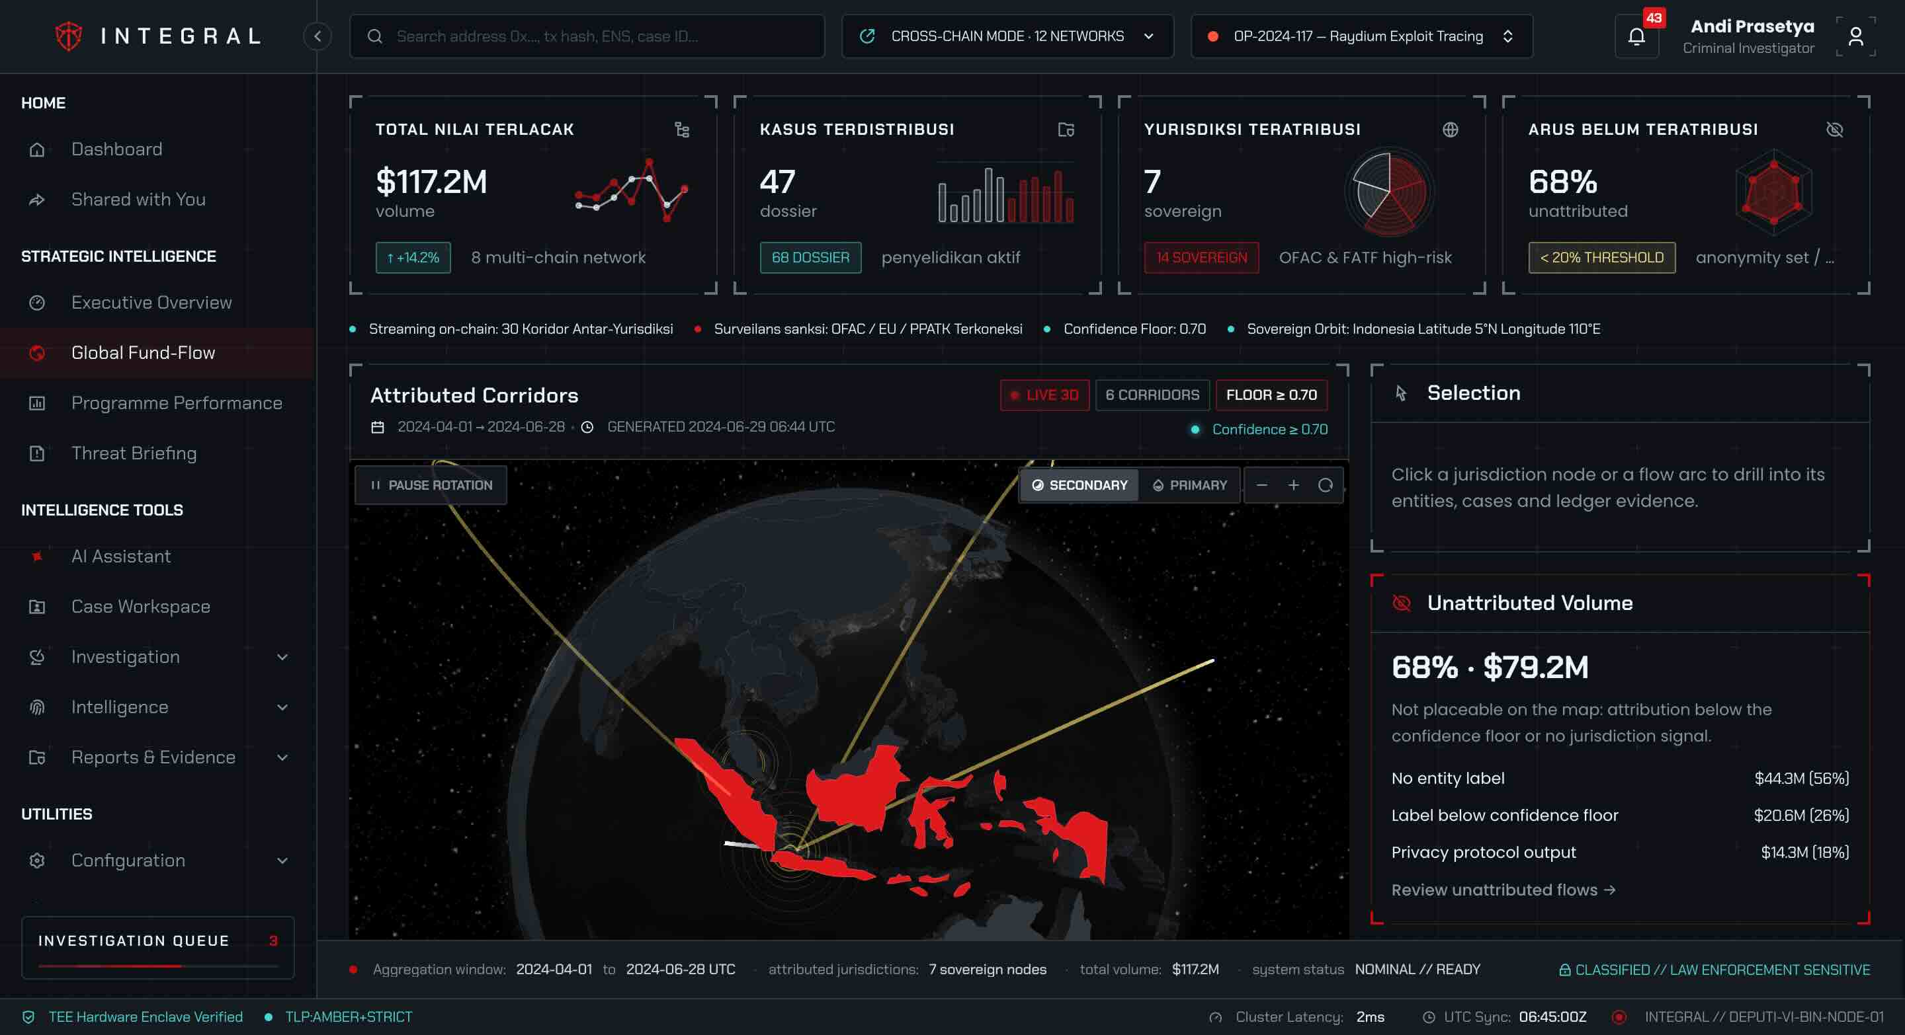Click the 14 SOVEREIGN tag

pyautogui.click(x=1201, y=257)
